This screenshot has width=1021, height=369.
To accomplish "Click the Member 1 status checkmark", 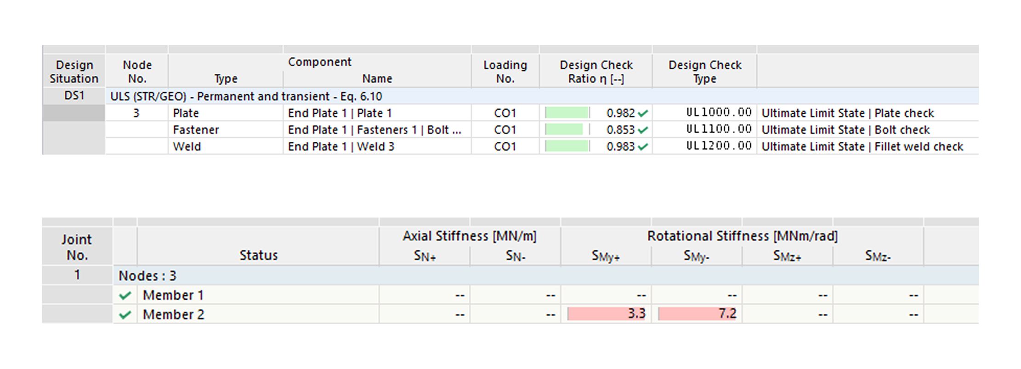I will [x=125, y=296].
